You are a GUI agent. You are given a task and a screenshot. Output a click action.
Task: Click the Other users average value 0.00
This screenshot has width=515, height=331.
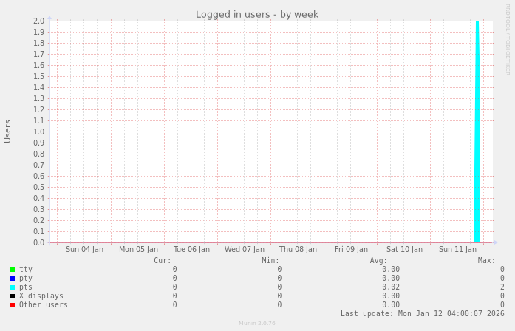click(x=391, y=304)
